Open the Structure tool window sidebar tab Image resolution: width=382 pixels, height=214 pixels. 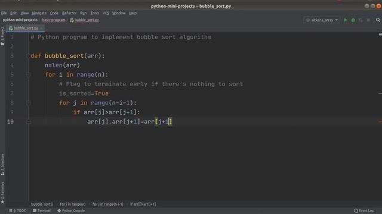pos(2,164)
